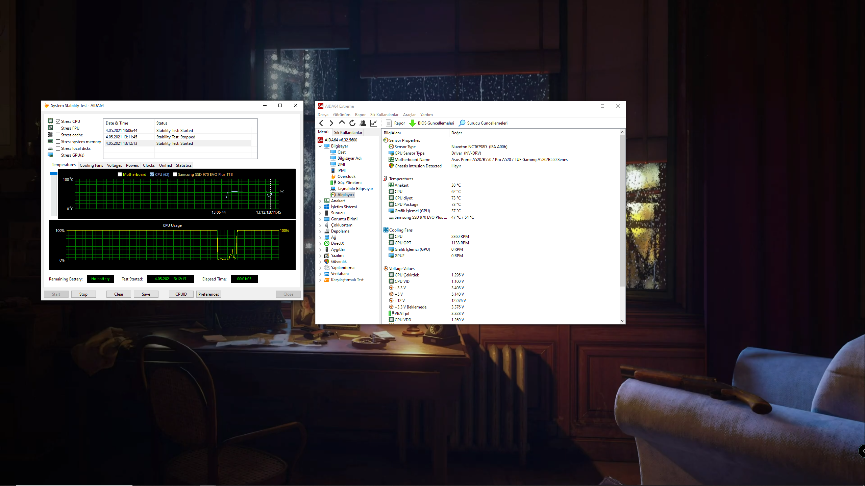This screenshot has height=486, width=865.
Task: Click the up-level arrow toolbar icon
Action: point(342,123)
